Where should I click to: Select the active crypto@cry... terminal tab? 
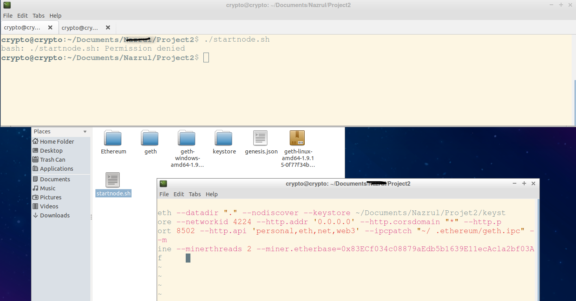pyautogui.click(x=29, y=27)
